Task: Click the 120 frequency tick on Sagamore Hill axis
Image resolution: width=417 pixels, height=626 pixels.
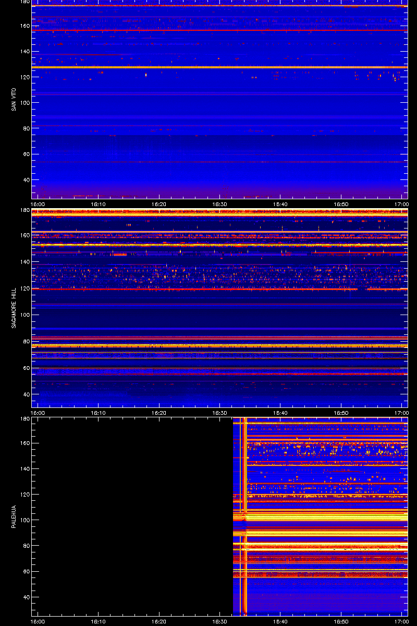Action: pyautogui.click(x=24, y=288)
